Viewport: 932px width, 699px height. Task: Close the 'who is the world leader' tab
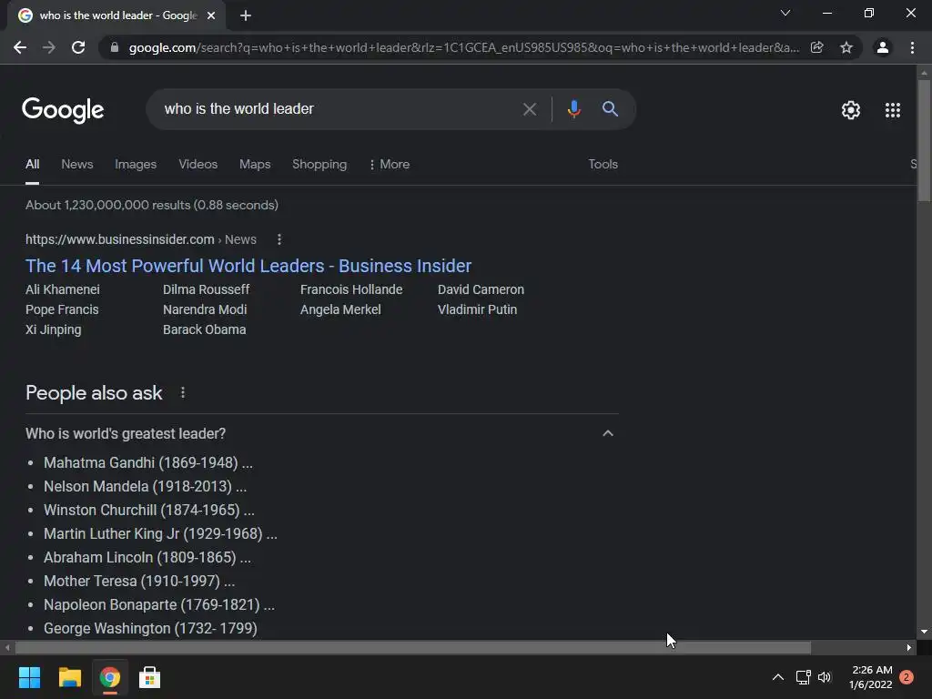(211, 16)
